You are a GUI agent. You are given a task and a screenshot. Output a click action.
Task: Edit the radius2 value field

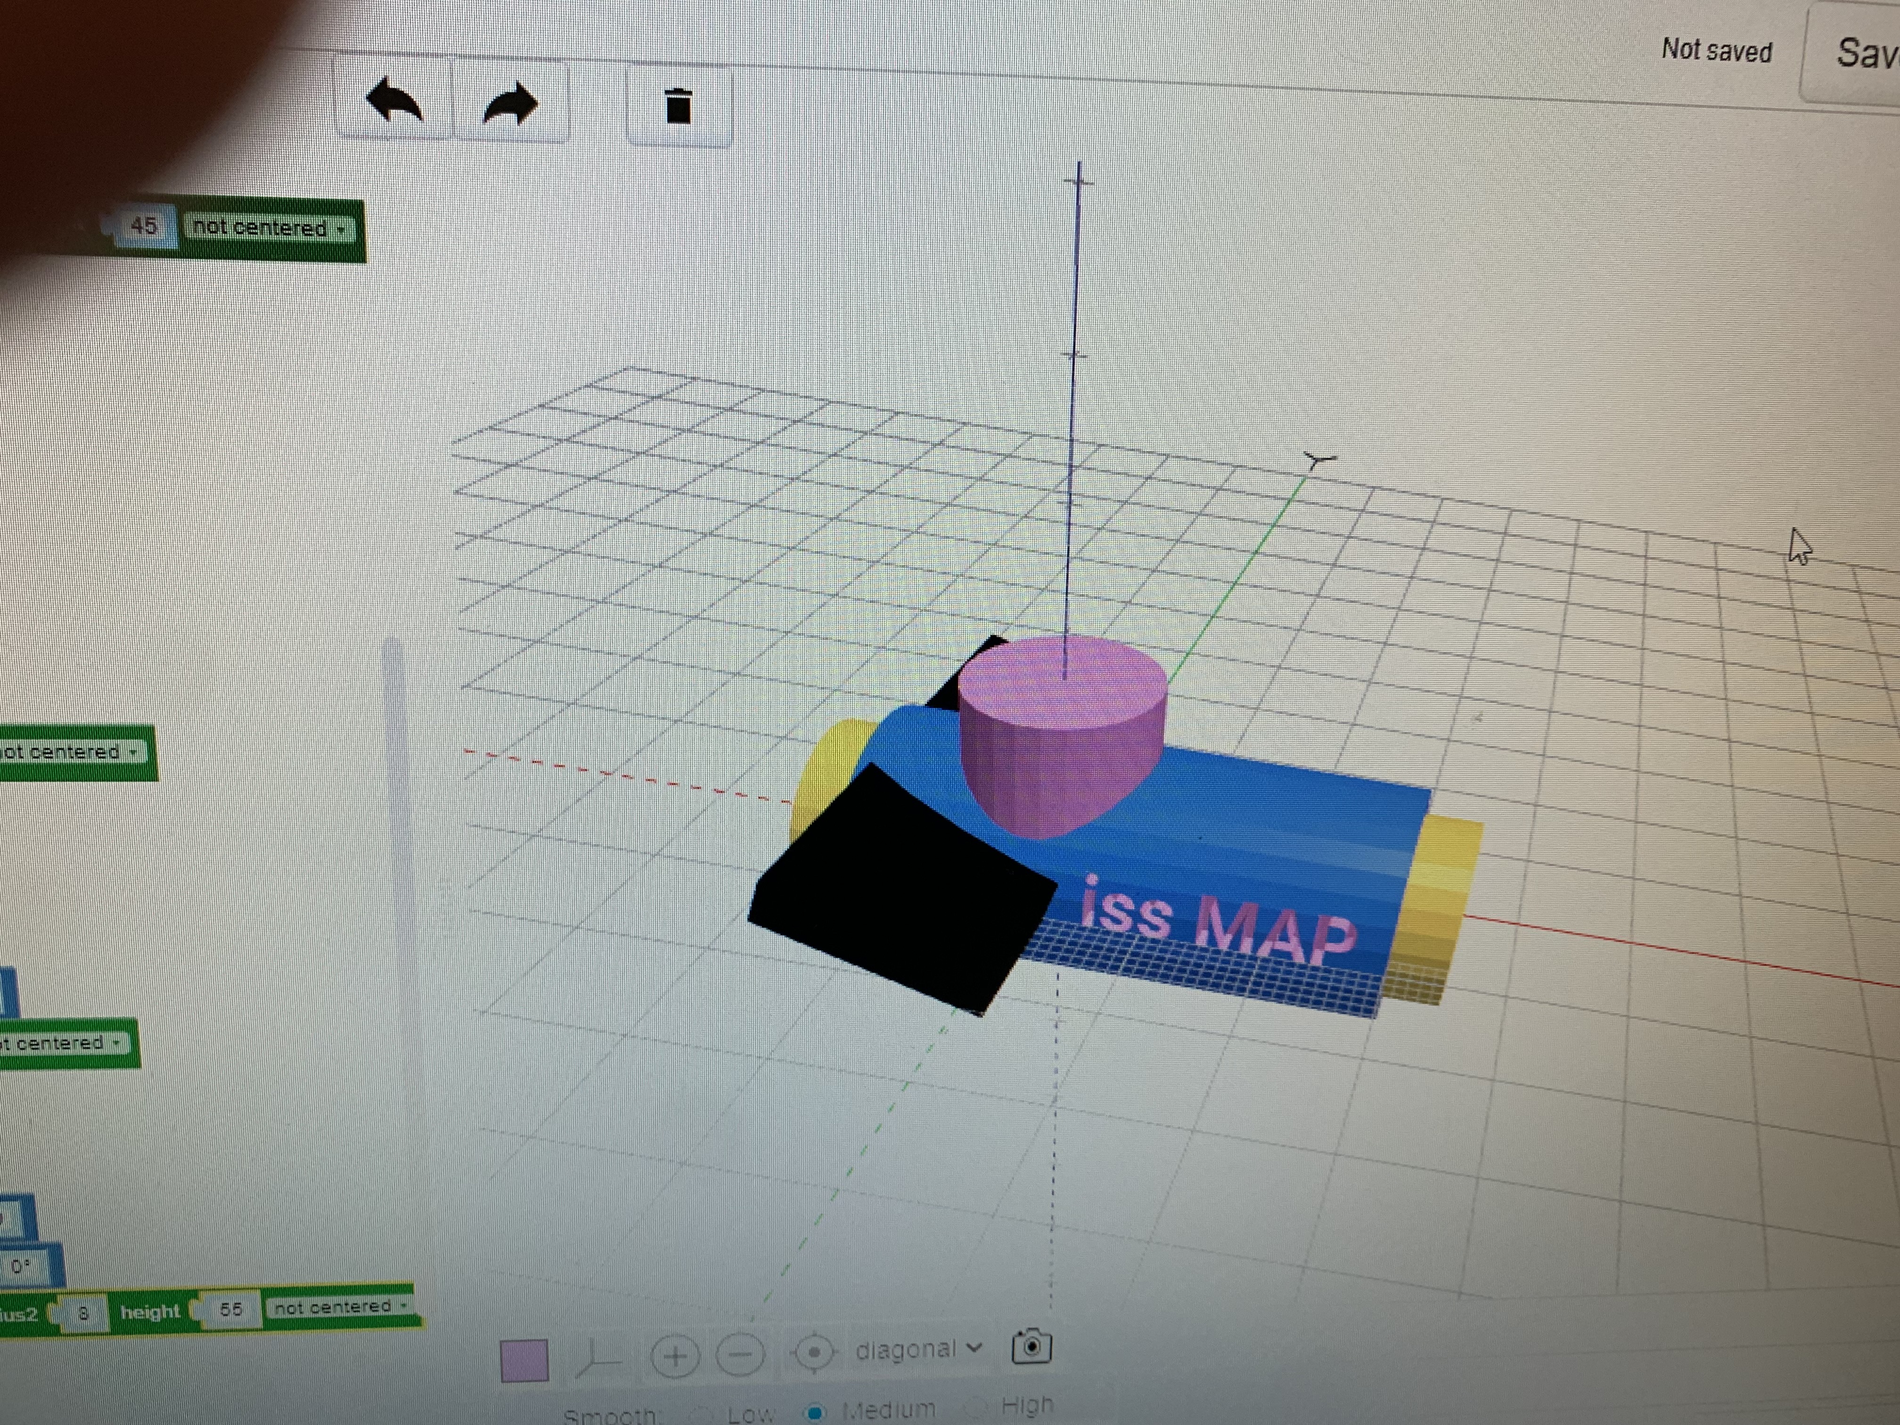(82, 1313)
